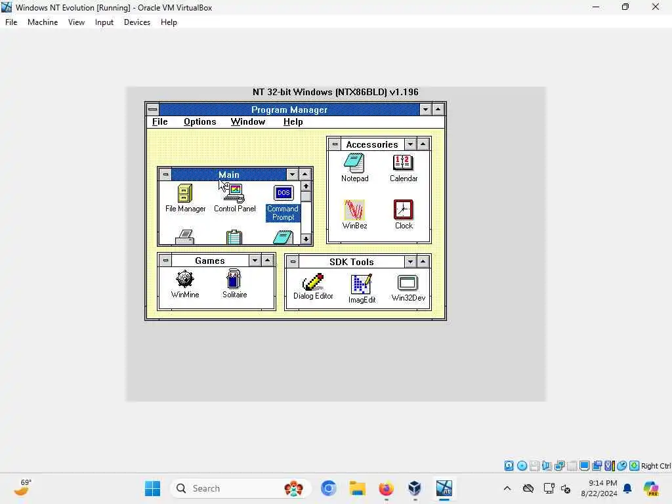The height and width of the screenshot is (504, 672).
Task: Click the Right Ctrl host key indicator
Action: tap(656, 466)
